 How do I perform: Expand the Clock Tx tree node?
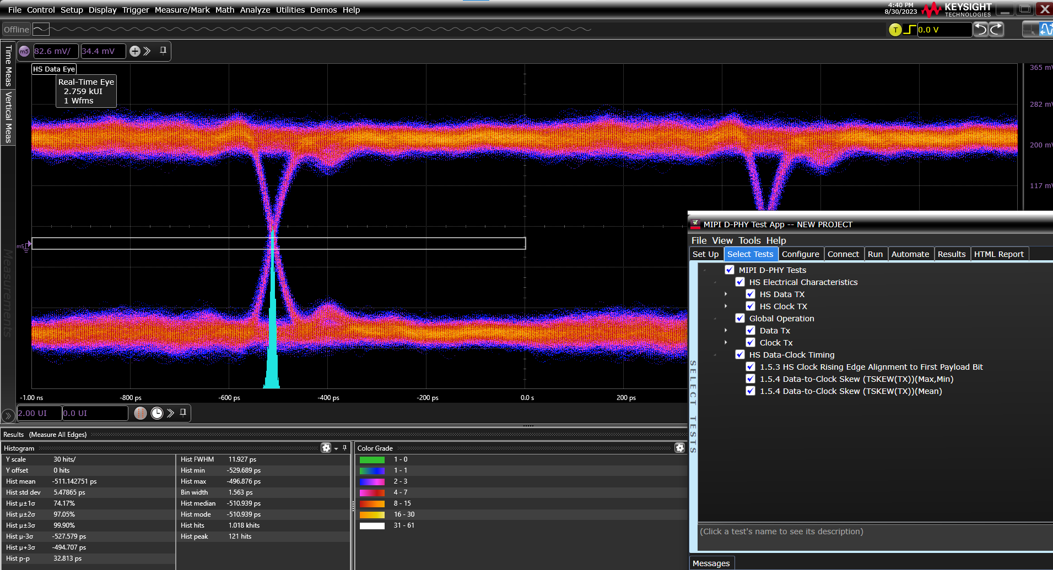click(x=726, y=343)
